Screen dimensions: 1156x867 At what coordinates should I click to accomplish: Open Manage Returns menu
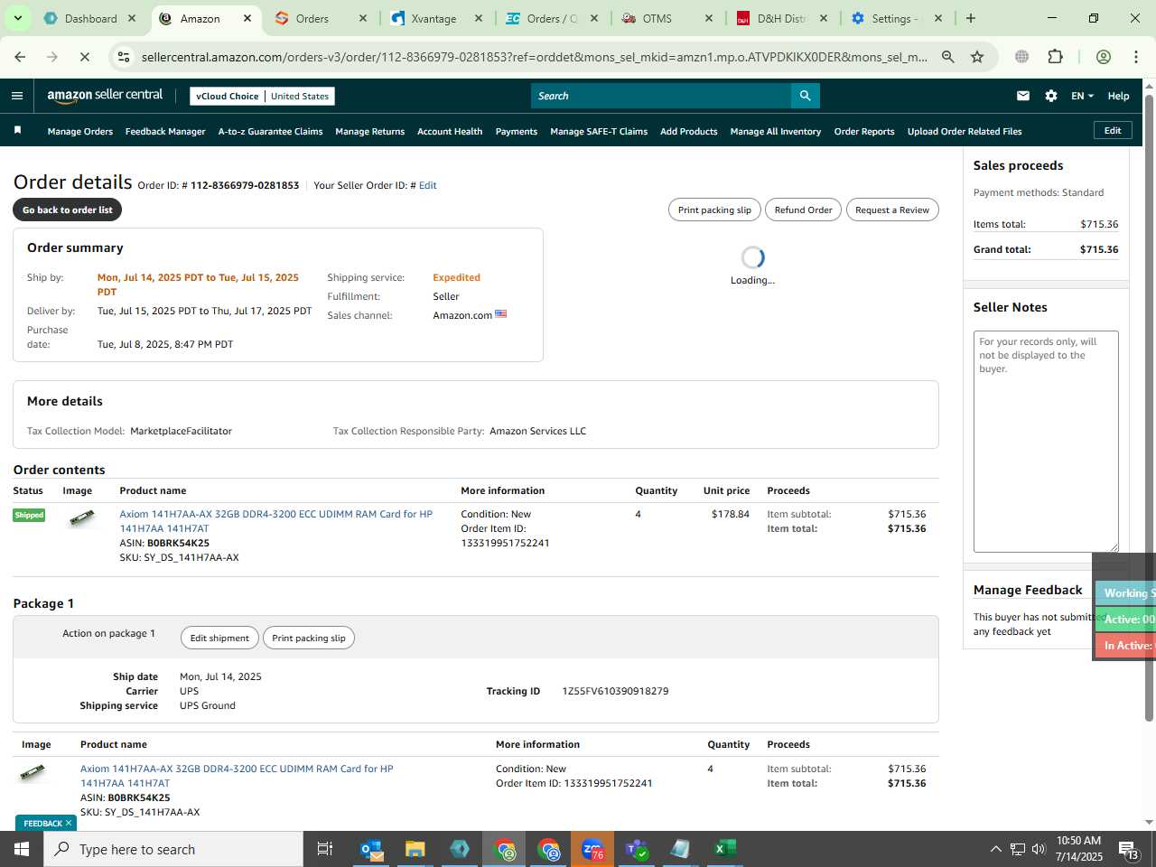[370, 132]
